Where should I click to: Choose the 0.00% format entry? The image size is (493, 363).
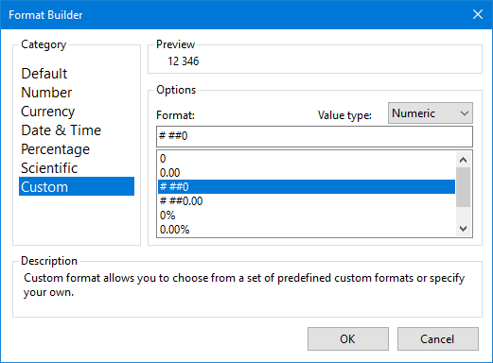(307, 230)
